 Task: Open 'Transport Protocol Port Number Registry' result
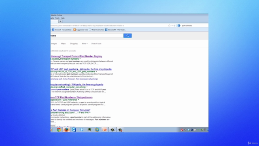click(x=76, y=56)
